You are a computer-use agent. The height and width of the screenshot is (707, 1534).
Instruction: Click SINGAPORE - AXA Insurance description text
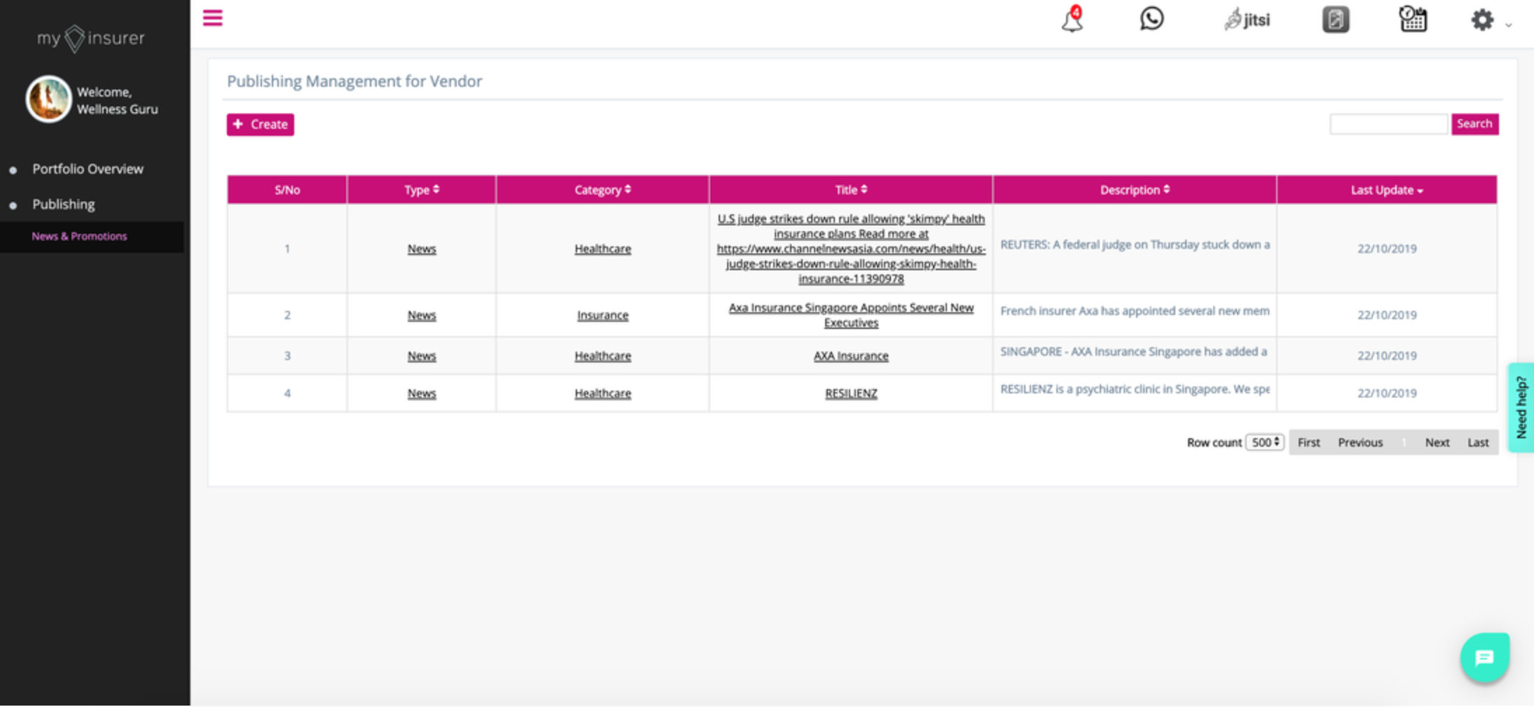tap(1133, 351)
